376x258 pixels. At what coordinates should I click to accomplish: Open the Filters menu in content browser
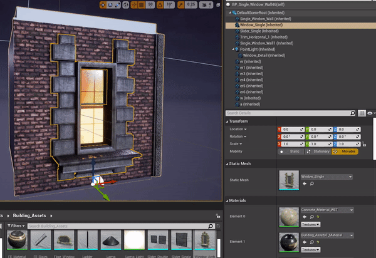(16, 226)
